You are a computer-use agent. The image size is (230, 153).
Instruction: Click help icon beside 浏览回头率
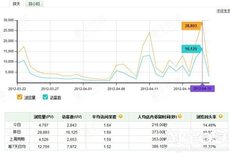tap(221, 116)
